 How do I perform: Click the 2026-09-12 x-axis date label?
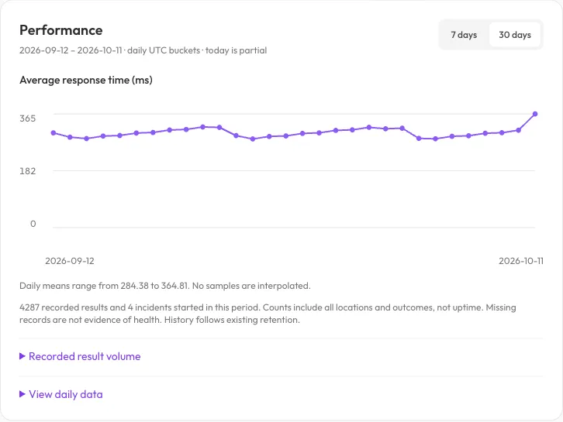(x=70, y=261)
